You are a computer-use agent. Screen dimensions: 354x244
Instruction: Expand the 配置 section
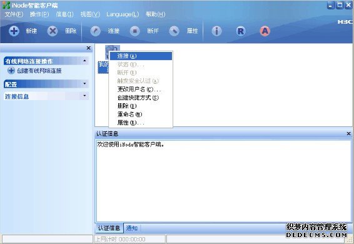click(84, 84)
